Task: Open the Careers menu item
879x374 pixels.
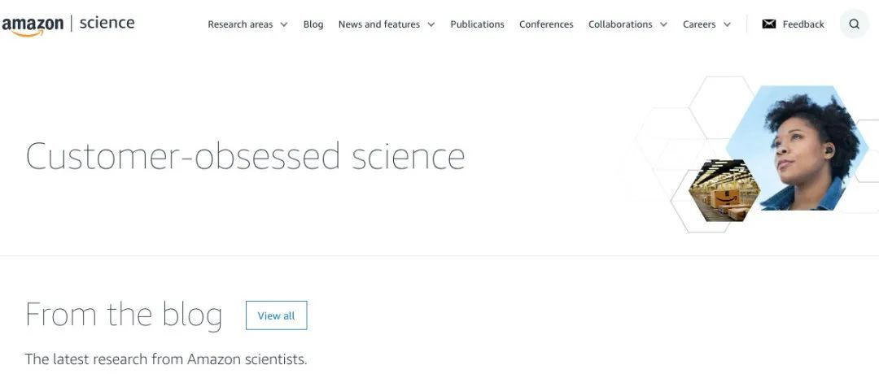Action: pos(699,24)
